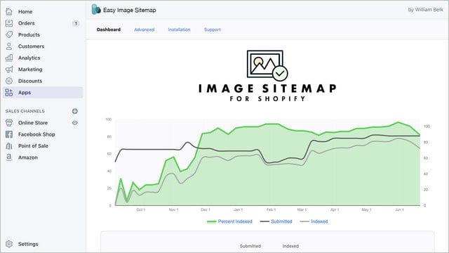This screenshot has width=449, height=253.
Task: Click the Marketing megaphone icon
Action: pos(9,70)
